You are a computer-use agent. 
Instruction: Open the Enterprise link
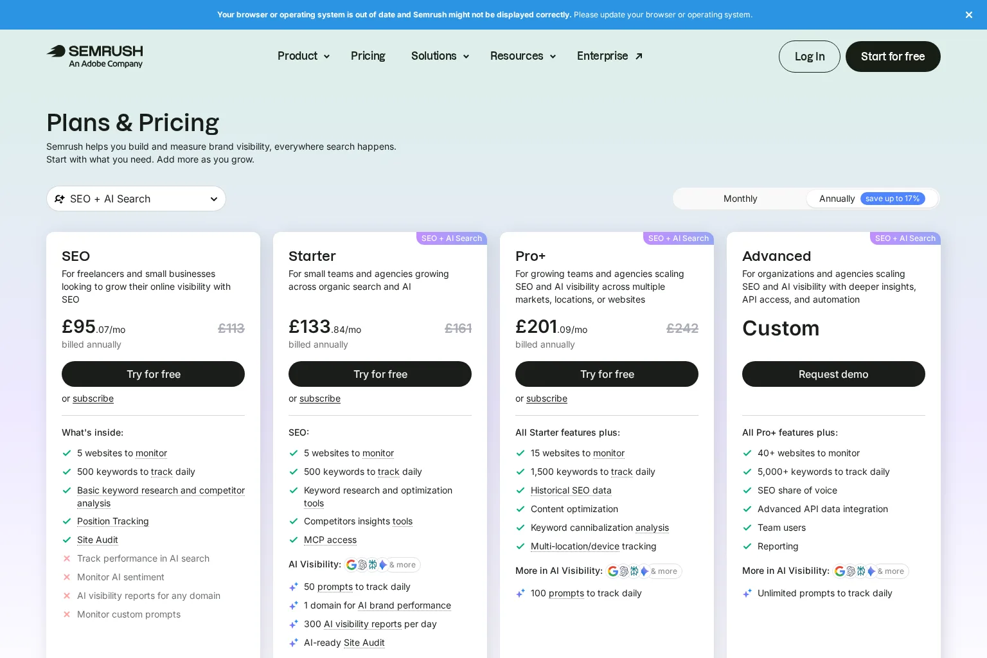pyautogui.click(x=609, y=56)
